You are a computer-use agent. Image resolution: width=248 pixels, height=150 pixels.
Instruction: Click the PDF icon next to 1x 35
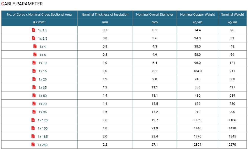click(34, 87)
